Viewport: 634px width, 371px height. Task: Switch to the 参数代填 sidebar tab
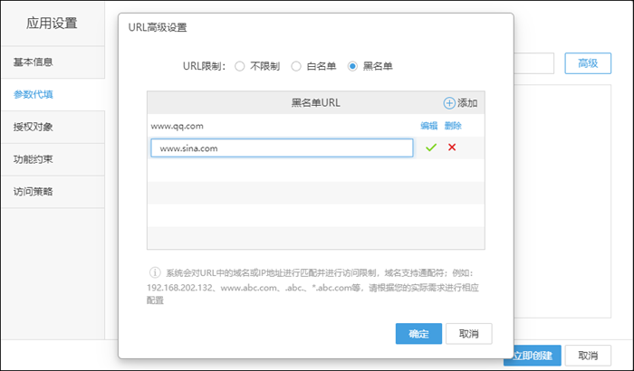pos(52,94)
